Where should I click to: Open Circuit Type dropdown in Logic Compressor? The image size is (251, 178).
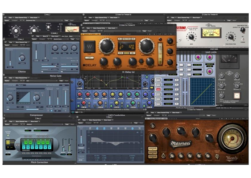point(21,85)
